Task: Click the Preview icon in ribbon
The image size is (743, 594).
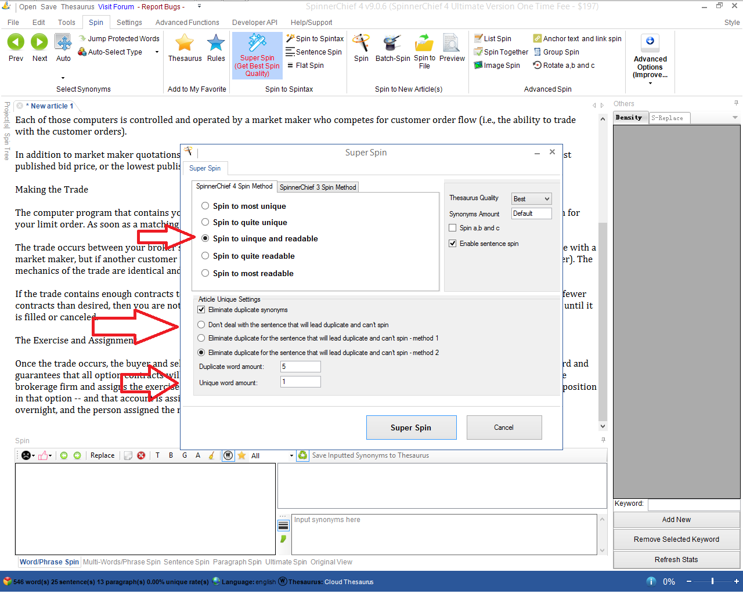Action: pos(452,43)
